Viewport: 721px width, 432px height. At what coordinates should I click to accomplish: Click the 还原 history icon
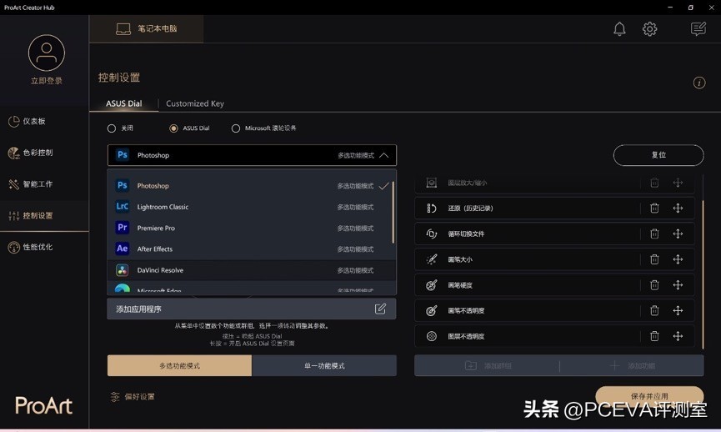[x=431, y=208]
